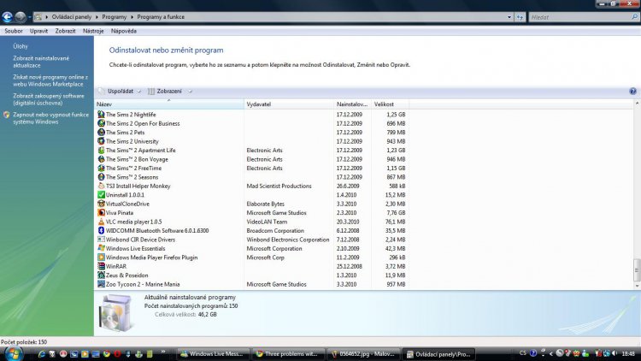Click The Sims 2 Apartment Life icon

(101, 151)
